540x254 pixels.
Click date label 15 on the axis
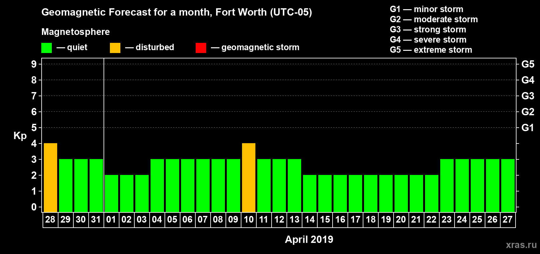pyautogui.click(x=325, y=220)
